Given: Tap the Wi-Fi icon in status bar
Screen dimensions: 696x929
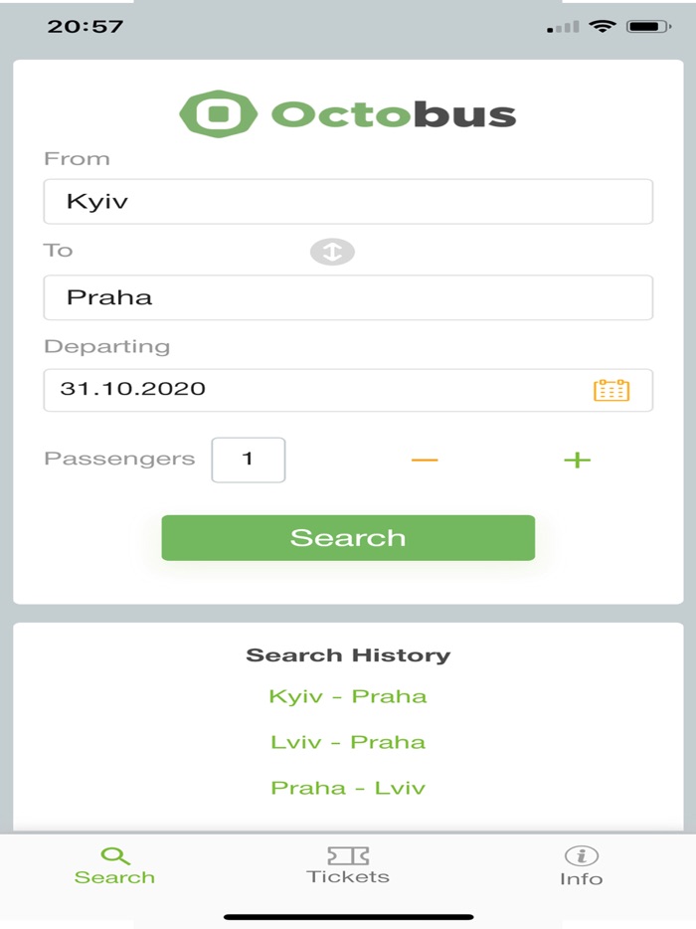Looking at the screenshot, I should coord(603,27).
